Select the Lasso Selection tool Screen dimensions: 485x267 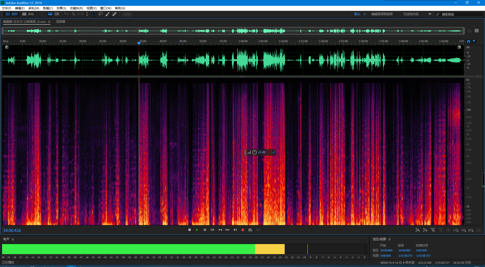tap(101, 14)
